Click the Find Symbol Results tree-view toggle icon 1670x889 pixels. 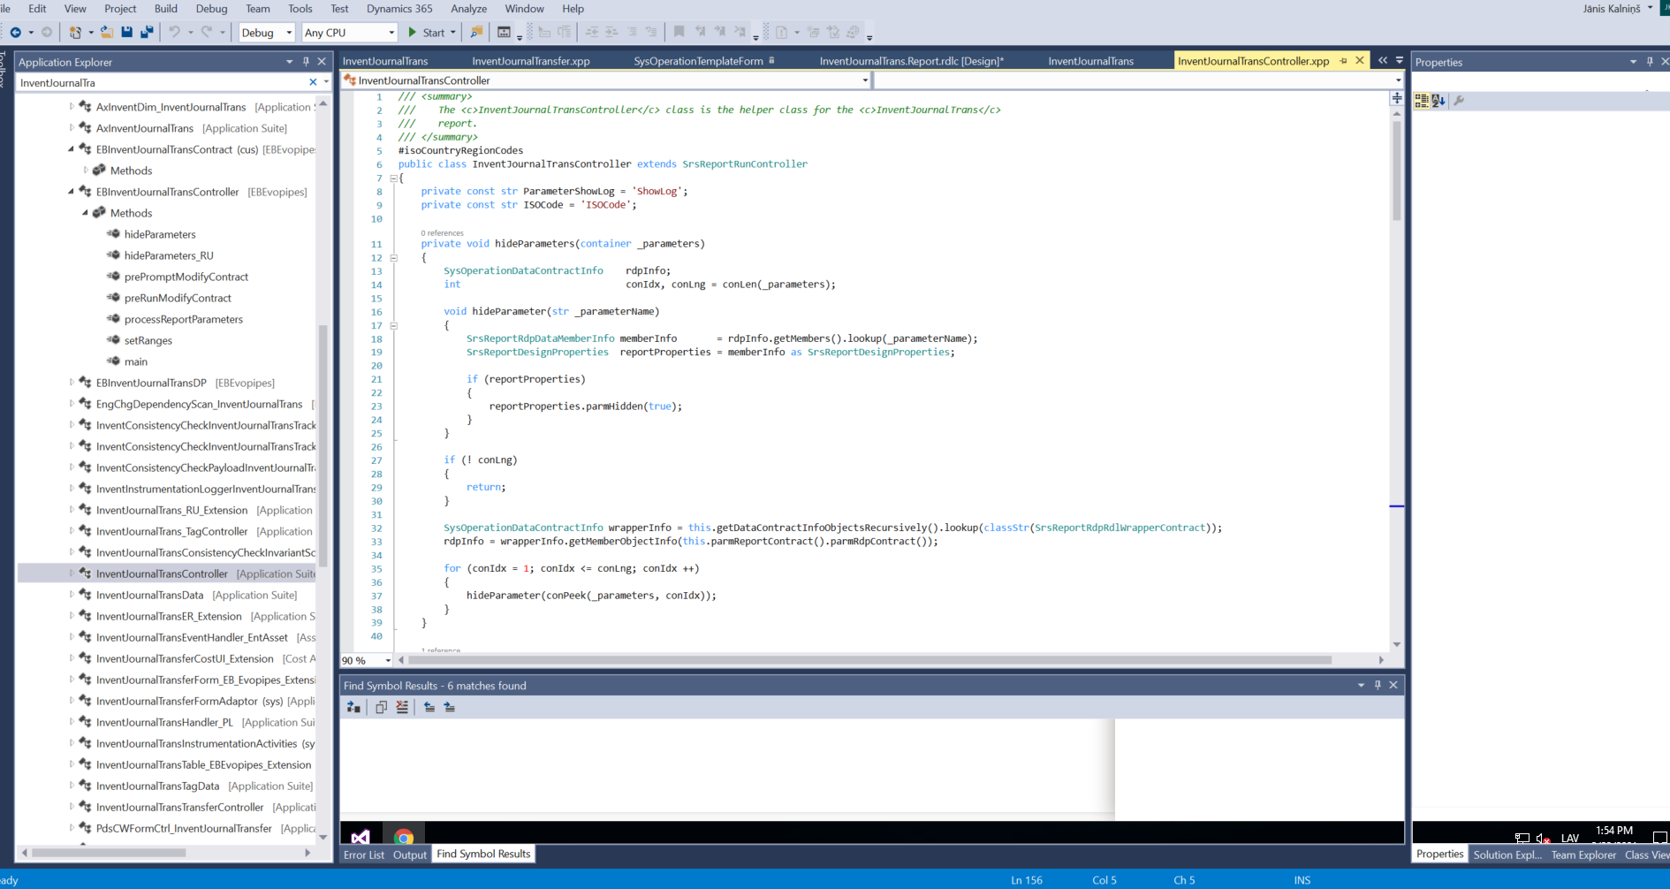coord(353,707)
